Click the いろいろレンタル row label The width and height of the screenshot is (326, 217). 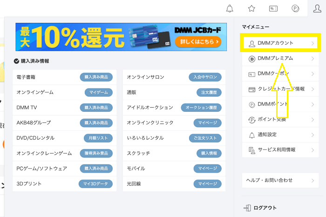145,138
